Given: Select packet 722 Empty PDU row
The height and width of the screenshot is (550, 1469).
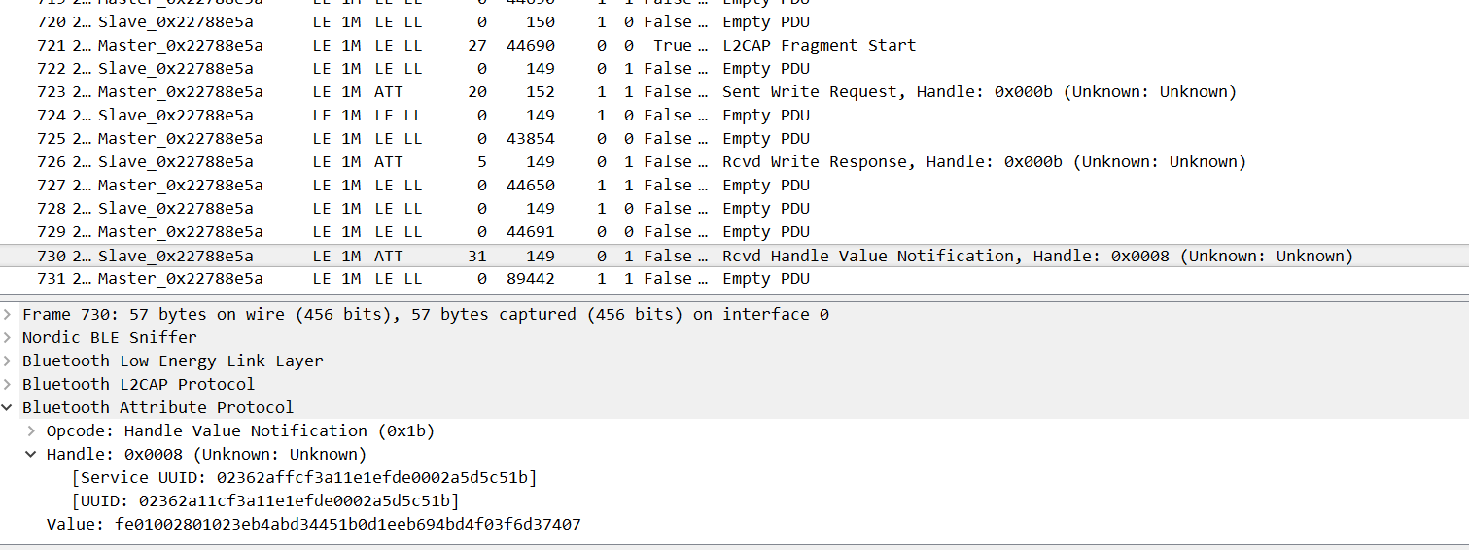Looking at the screenshot, I should click(x=765, y=69).
